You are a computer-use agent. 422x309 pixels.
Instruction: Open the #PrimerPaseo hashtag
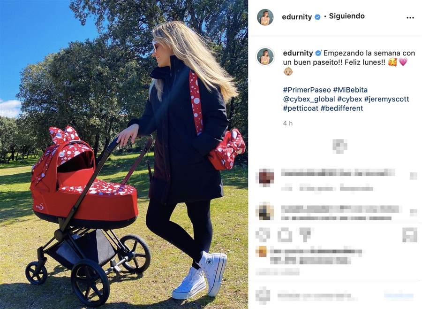307,90
